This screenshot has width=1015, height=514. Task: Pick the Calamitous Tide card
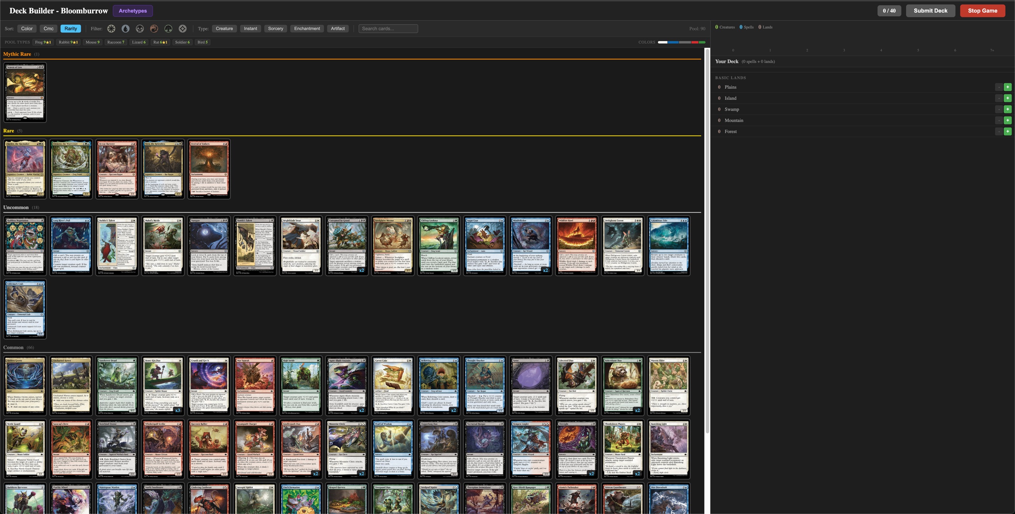(669, 246)
